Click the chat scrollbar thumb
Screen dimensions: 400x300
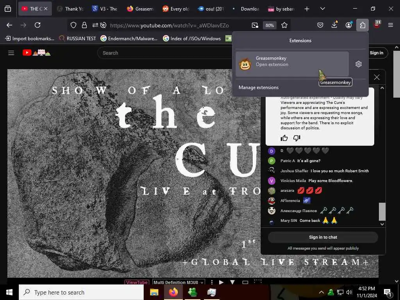382,211
